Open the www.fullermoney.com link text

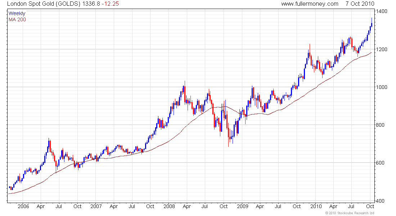pos(310,4)
